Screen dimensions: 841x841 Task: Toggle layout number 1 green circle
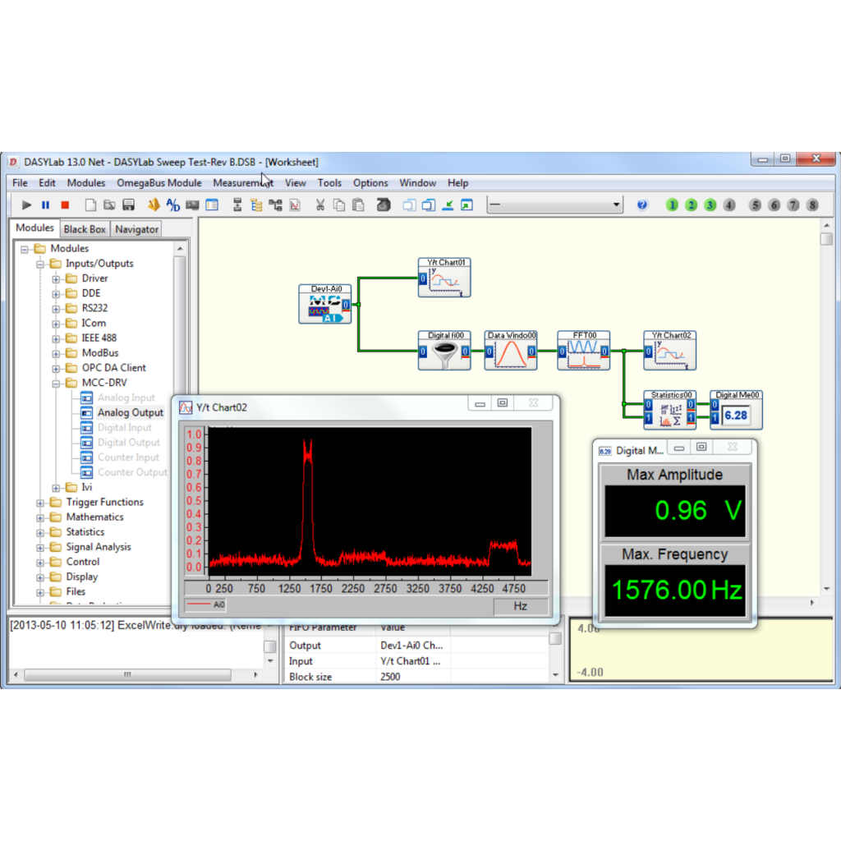(x=673, y=205)
